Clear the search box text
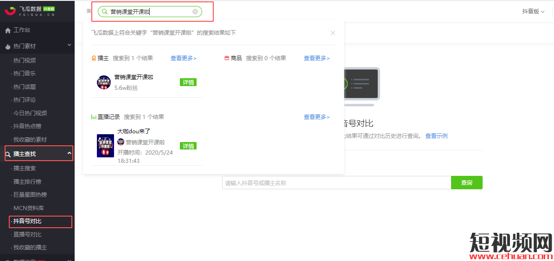 (195, 12)
